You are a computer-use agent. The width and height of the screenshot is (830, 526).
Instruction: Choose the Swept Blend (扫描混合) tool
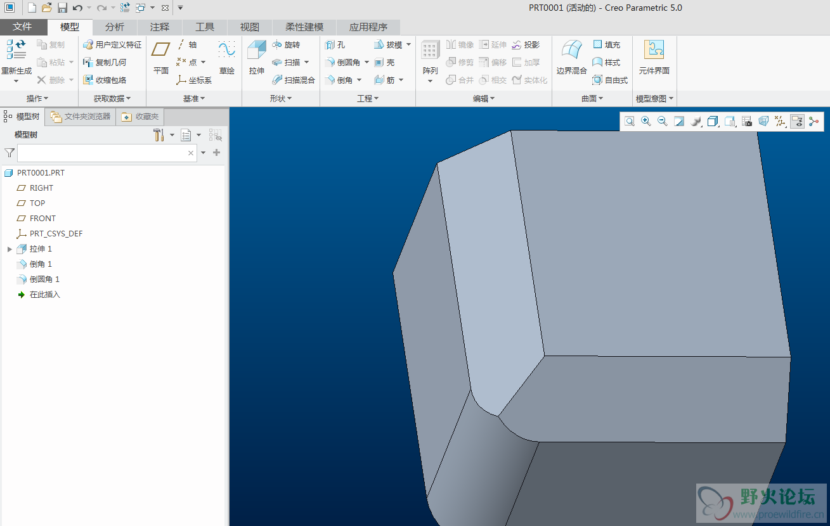[294, 80]
